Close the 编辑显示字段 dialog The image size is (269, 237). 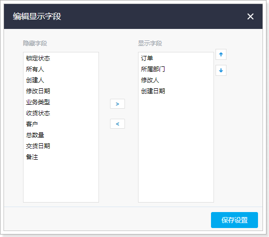250,16
